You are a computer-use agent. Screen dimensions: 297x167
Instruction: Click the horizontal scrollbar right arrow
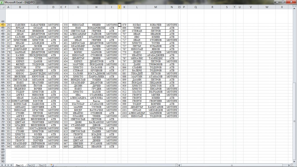click(x=289, y=165)
